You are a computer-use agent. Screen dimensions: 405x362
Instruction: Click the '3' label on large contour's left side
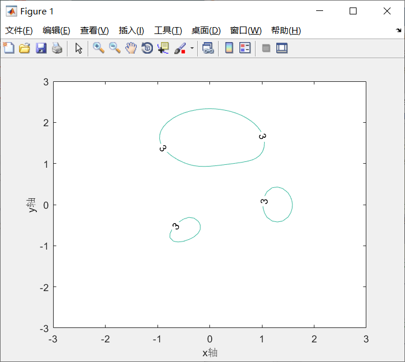pyautogui.click(x=163, y=148)
